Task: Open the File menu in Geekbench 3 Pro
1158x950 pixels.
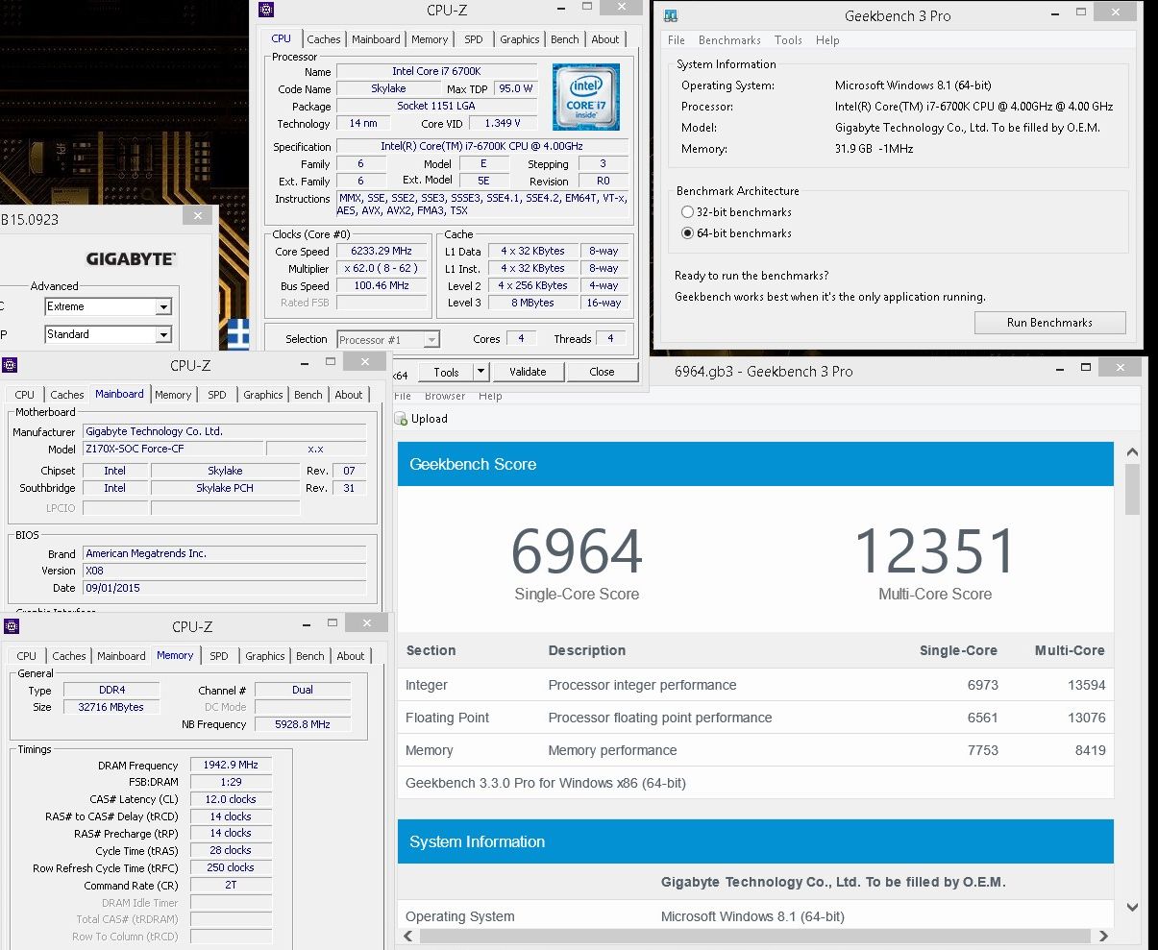Action: coord(677,40)
